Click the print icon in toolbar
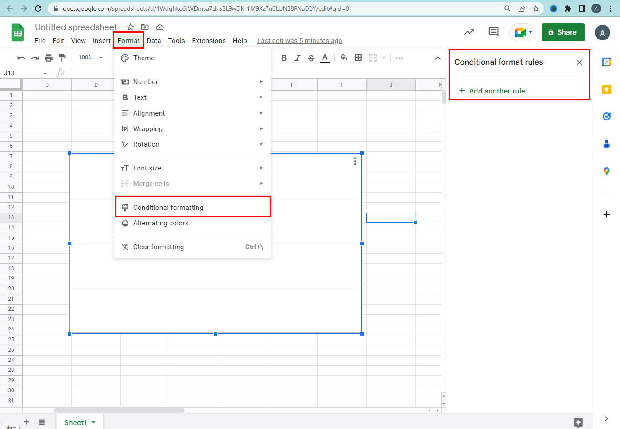Image resolution: width=620 pixels, height=429 pixels. coord(49,58)
